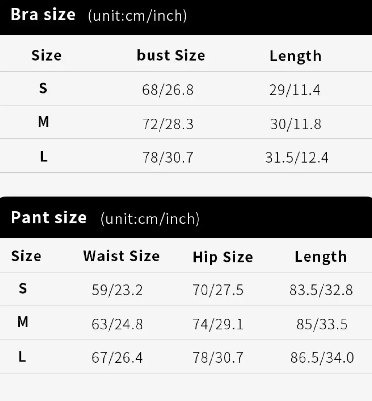Click the Bra size header title
Viewport: 372px width, 401px height.
click(43, 15)
